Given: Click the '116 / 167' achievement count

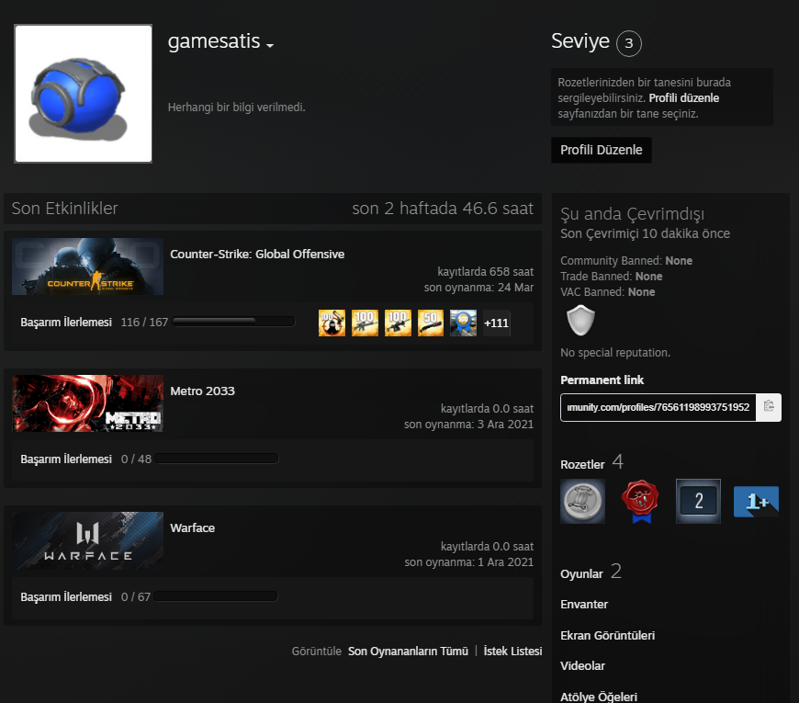Looking at the screenshot, I should point(144,323).
